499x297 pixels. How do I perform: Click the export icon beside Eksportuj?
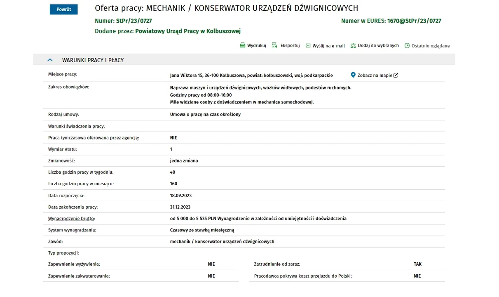[x=274, y=45]
